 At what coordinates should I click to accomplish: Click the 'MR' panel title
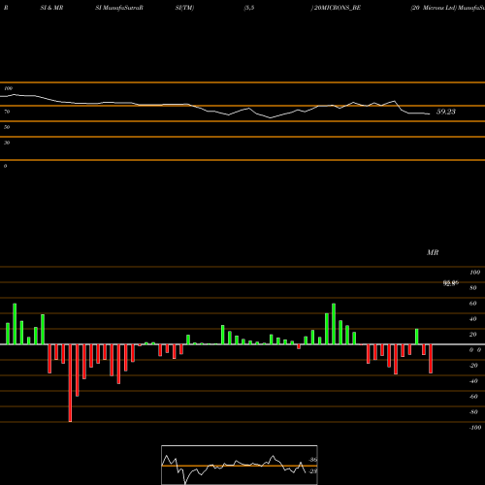(433, 252)
